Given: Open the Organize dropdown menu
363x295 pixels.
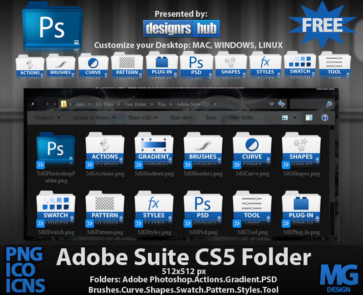Looking at the screenshot, I should [x=48, y=118].
